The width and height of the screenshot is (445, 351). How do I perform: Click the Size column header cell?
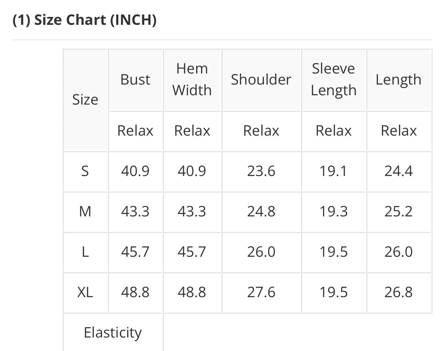(85, 100)
